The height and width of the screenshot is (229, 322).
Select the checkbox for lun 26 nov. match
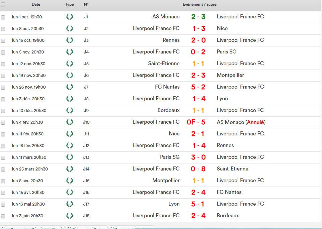point(3,88)
